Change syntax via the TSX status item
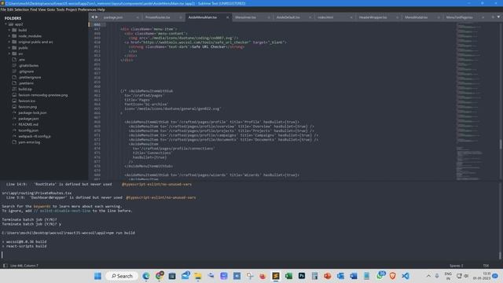 486,266
